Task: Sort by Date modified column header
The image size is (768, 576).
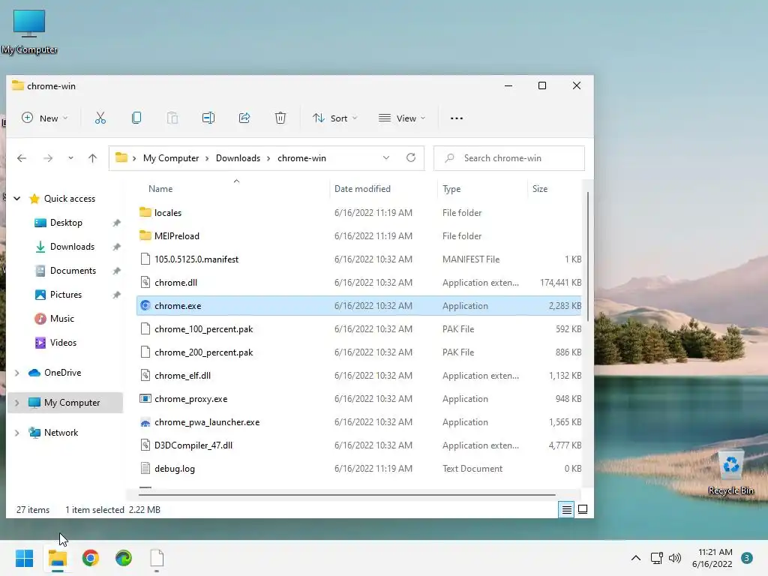Action: click(362, 188)
